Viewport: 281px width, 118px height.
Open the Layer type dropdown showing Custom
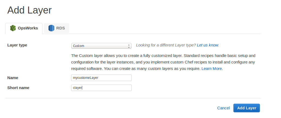[101, 46]
